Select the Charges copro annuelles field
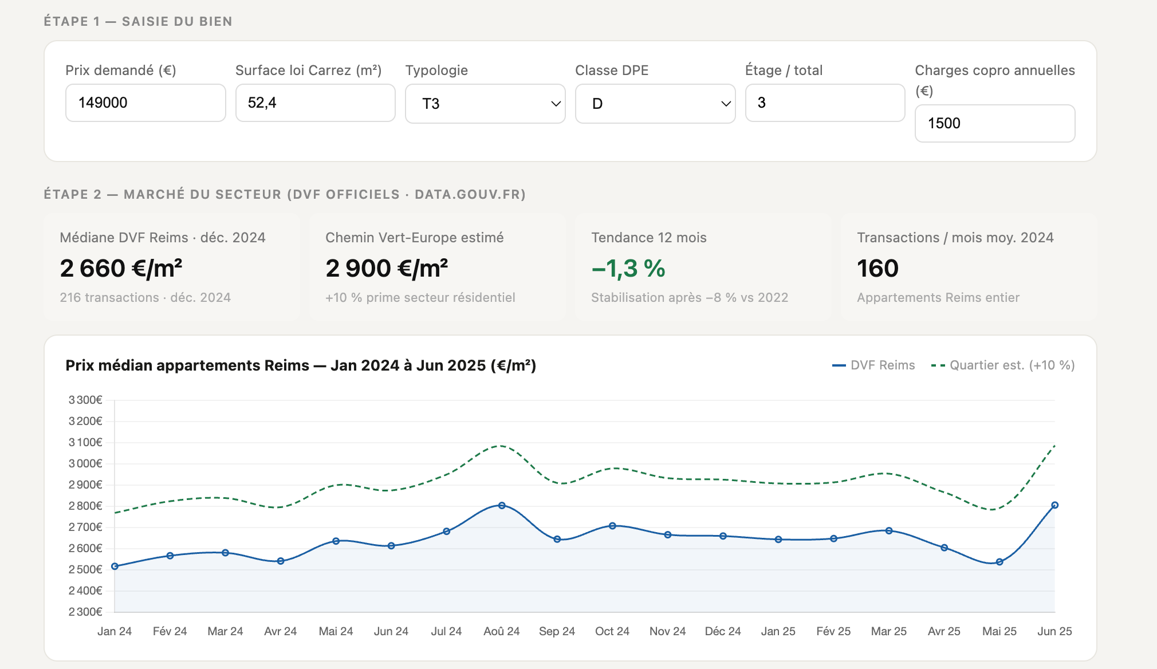 (994, 123)
